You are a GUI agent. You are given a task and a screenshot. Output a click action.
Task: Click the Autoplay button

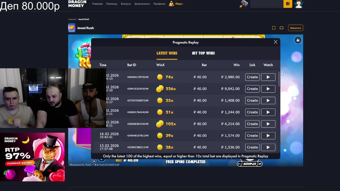pyautogui.click(x=250, y=164)
